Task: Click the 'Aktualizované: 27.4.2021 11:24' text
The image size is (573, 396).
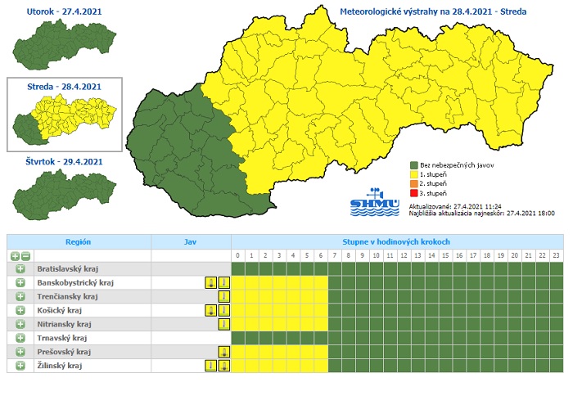Action: (455, 207)
